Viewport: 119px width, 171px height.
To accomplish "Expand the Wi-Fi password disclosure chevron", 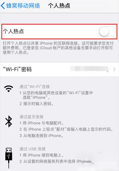I will pos(114,69).
